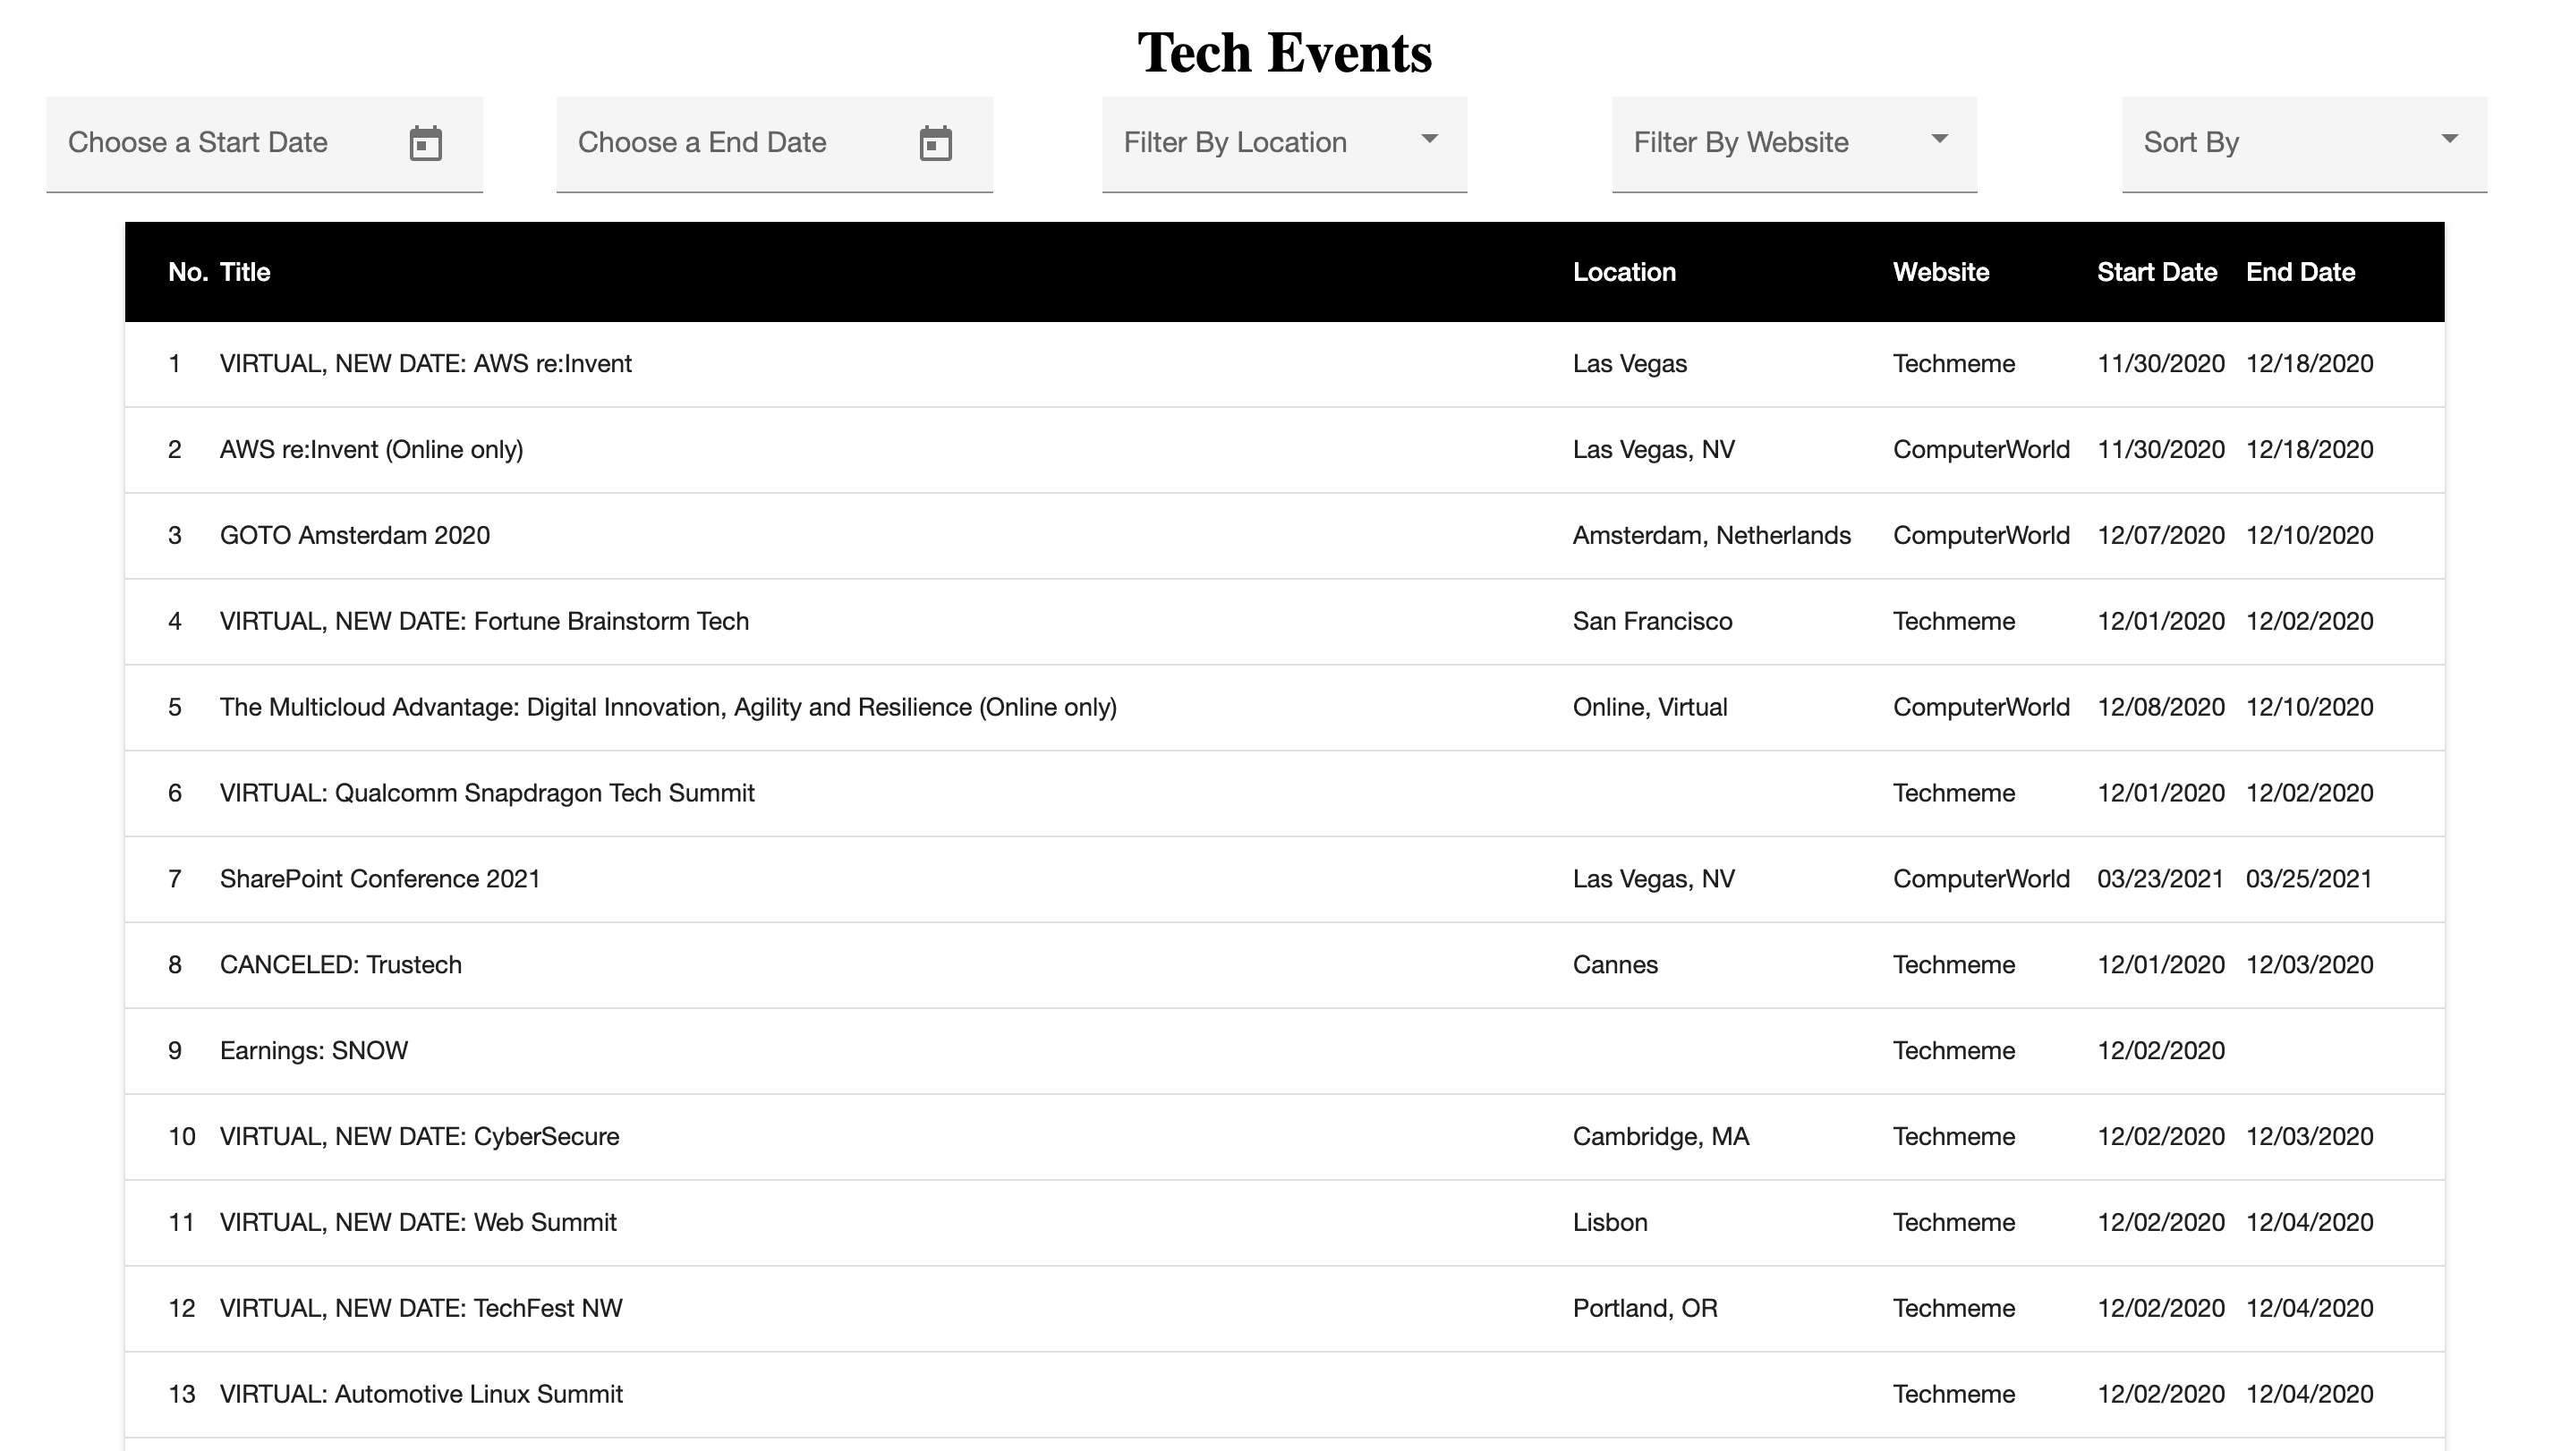Open the Sort By dropdown

coord(2303,144)
